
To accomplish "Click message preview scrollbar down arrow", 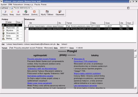I will point(135,88).
